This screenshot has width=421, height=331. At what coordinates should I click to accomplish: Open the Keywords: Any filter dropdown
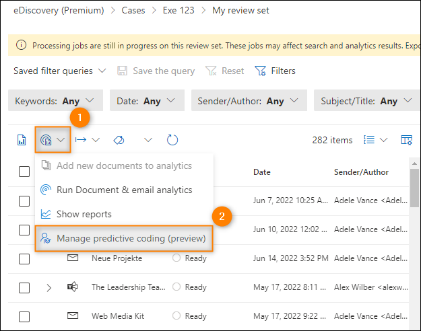[x=56, y=101]
